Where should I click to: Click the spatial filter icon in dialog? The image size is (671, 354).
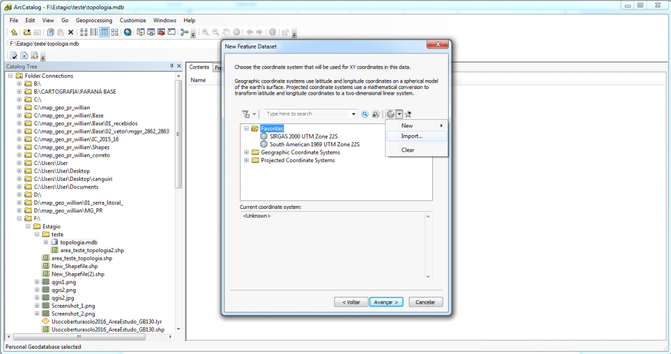pyautogui.click(x=246, y=114)
